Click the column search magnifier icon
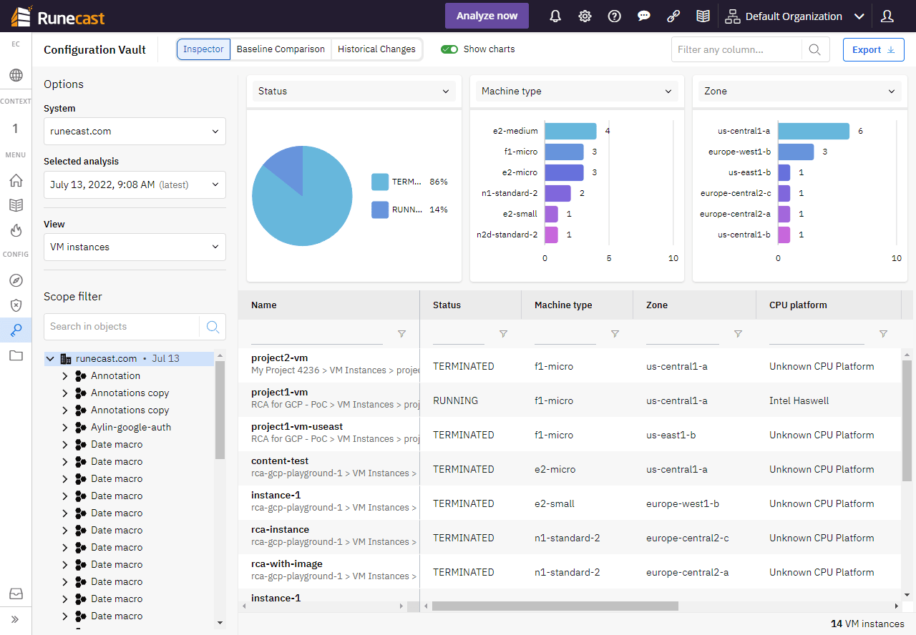 [815, 49]
